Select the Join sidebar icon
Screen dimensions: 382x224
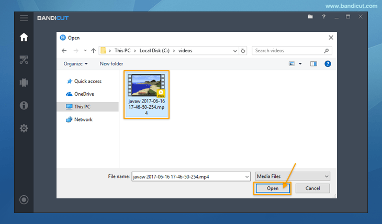(24, 83)
